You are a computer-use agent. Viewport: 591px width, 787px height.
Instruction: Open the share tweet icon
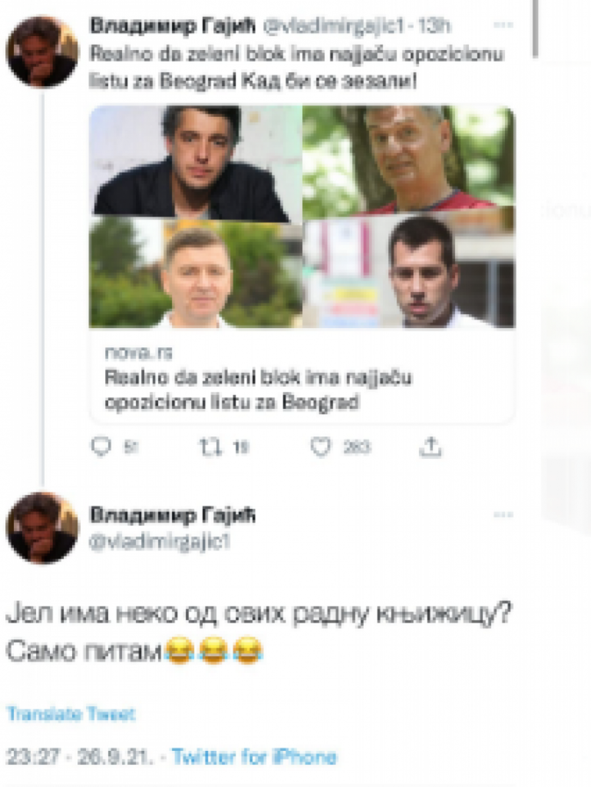(431, 446)
